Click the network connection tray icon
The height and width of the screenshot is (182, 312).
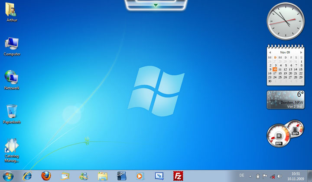(272, 176)
